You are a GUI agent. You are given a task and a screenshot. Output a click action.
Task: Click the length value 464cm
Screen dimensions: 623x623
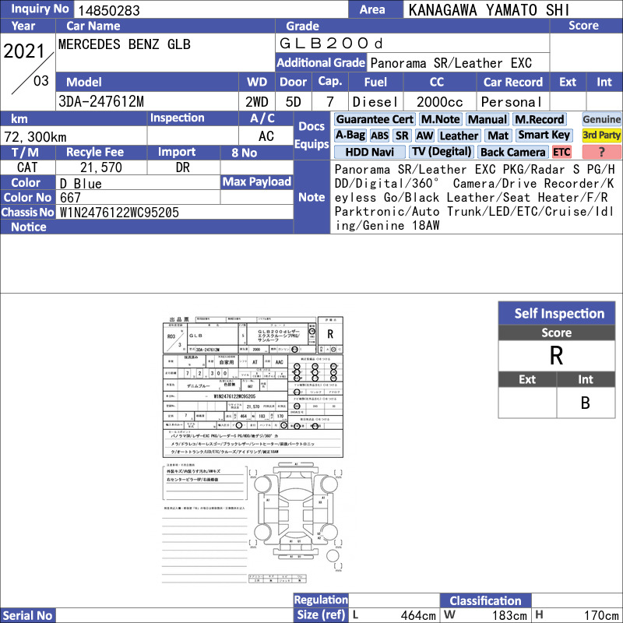pyautogui.click(x=418, y=615)
